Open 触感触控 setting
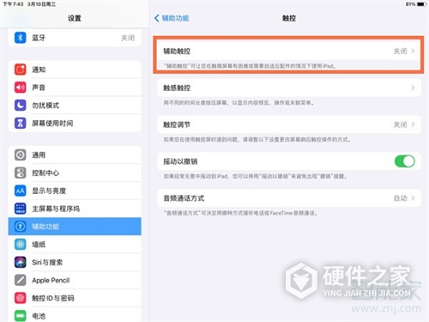This screenshot has width=429, height=322. [289, 88]
